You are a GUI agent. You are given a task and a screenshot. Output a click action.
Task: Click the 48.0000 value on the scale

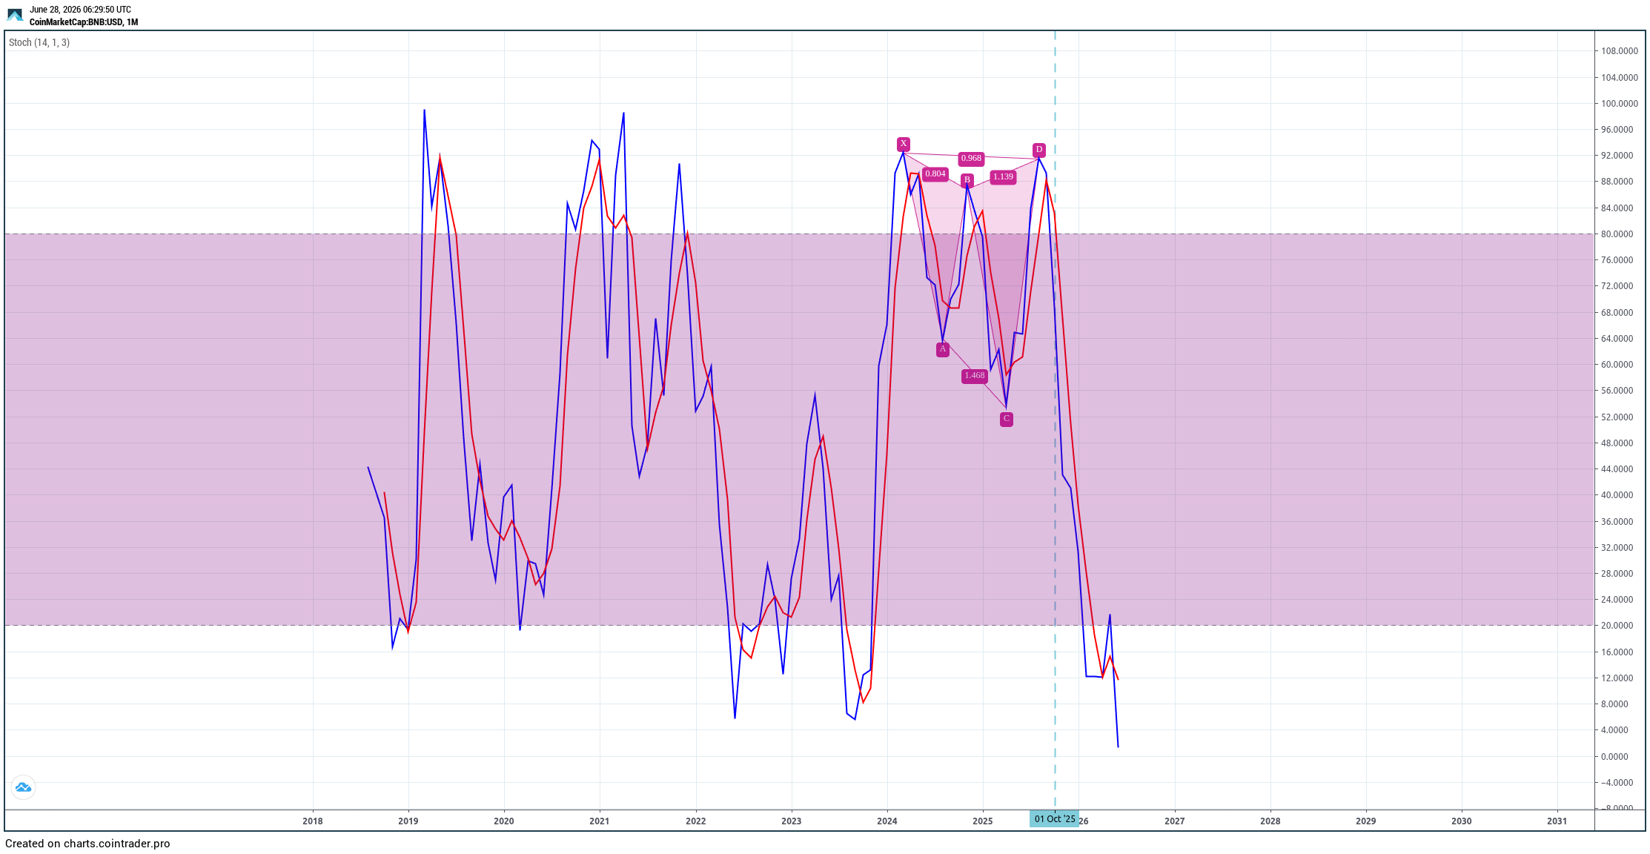[1617, 443]
